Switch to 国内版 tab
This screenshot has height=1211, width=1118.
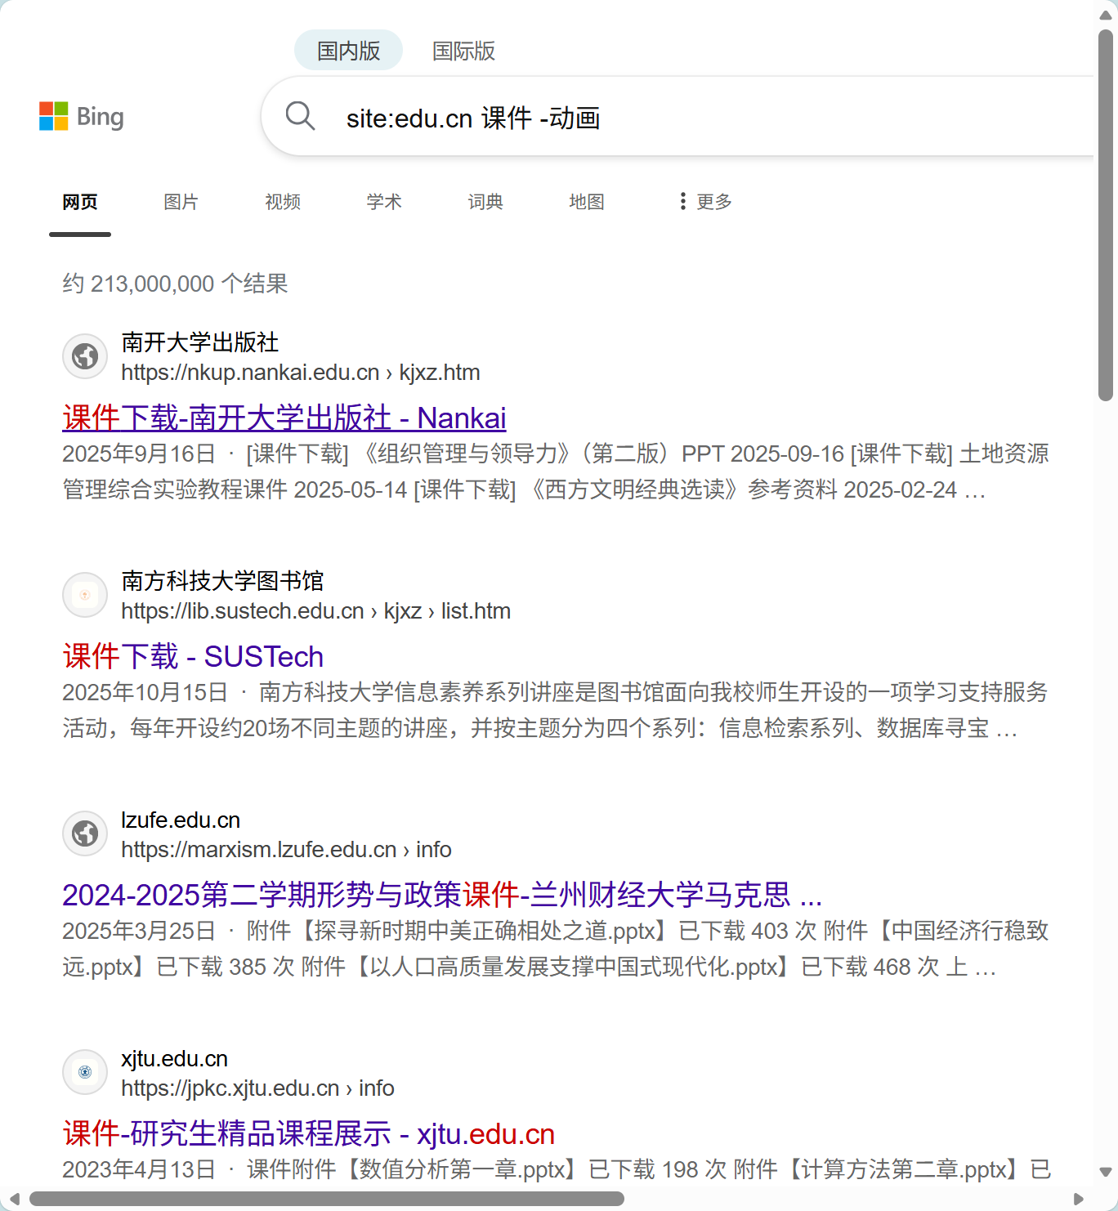349,51
